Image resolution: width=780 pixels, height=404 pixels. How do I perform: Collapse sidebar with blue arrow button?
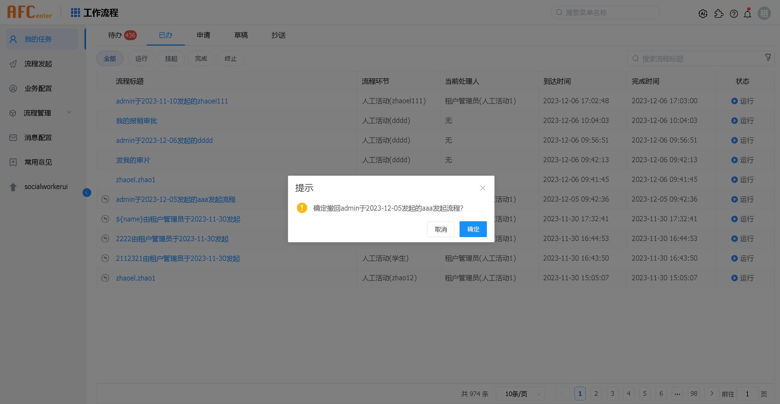point(87,193)
